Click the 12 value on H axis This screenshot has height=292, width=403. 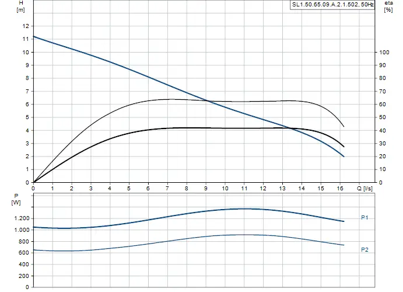click(x=26, y=26)
